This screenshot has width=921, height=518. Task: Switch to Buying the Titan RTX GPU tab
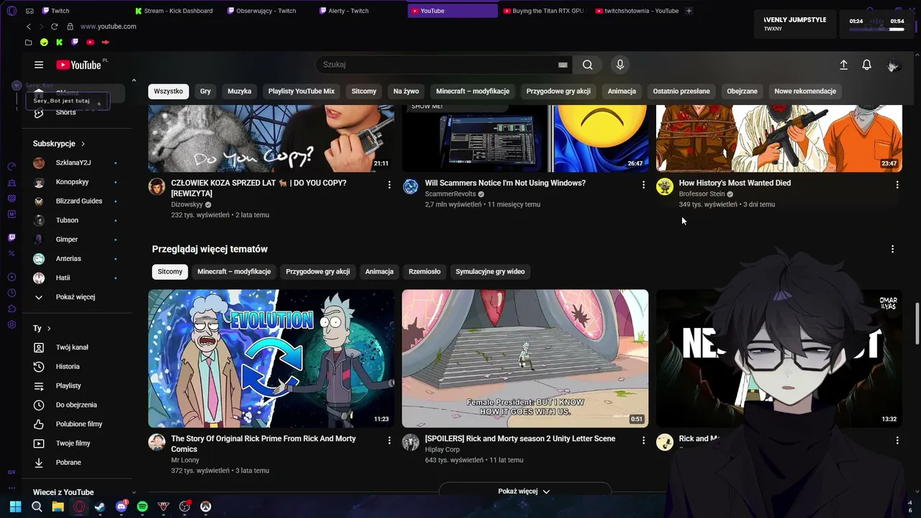click(545, 11)
